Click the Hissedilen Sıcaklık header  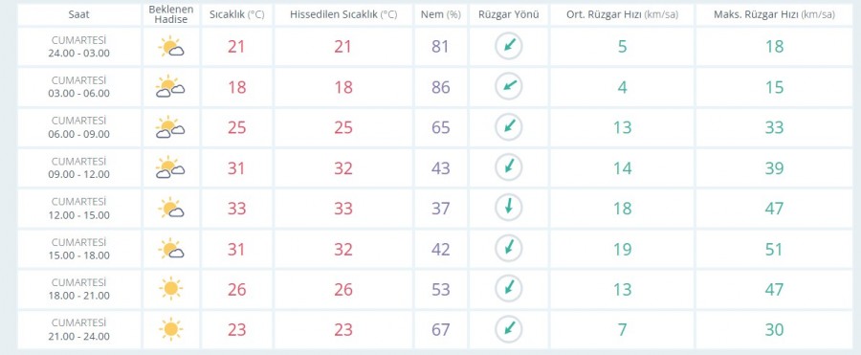(x=343, y=15)
